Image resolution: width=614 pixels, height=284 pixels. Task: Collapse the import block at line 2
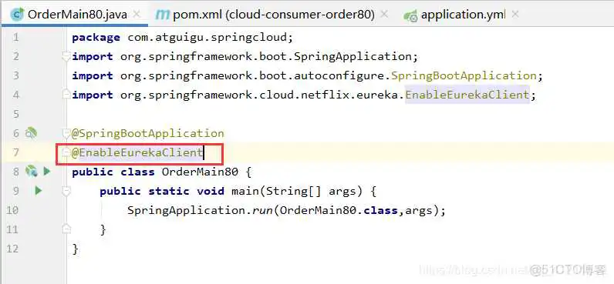click(66, 57)
